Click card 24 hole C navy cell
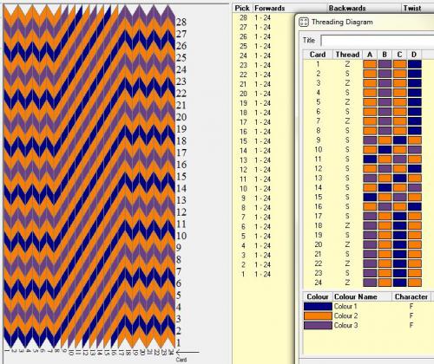This screenshot has width=434, height=364. (x=399, y=283)
